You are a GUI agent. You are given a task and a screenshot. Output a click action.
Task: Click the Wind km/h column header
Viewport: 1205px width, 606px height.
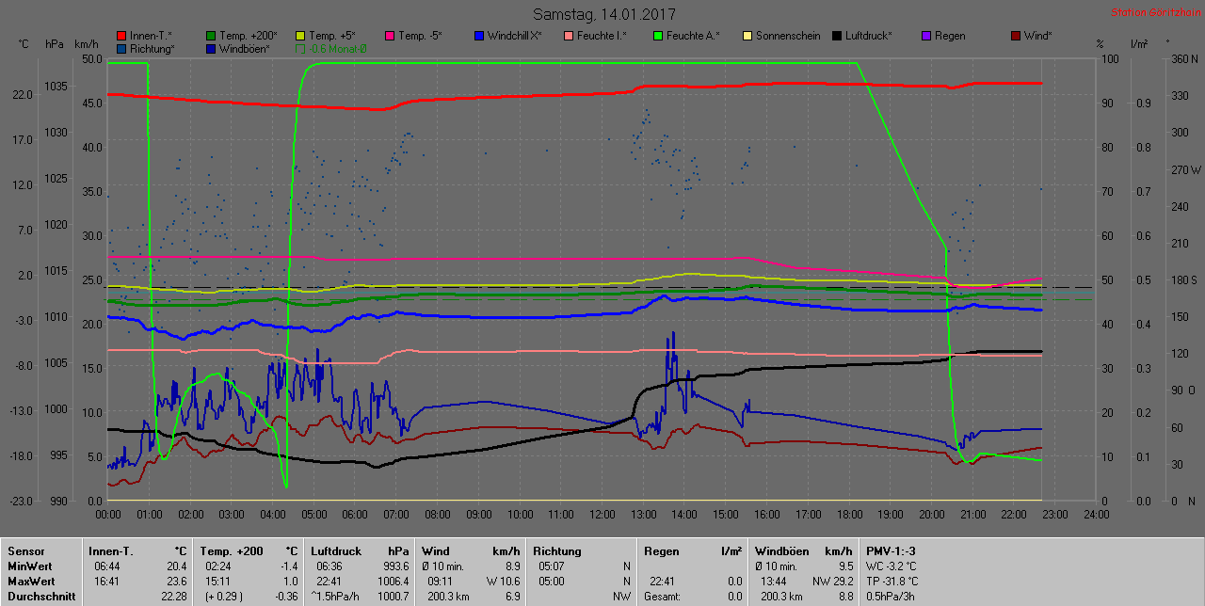(471, 550)
